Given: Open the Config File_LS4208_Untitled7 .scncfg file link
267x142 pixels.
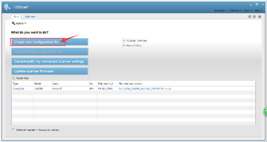Looking at the screenshot, I should [145, 89].
